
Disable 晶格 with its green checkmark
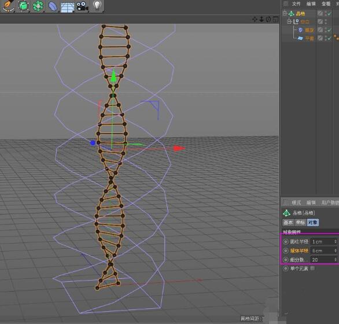coord(329,14)
